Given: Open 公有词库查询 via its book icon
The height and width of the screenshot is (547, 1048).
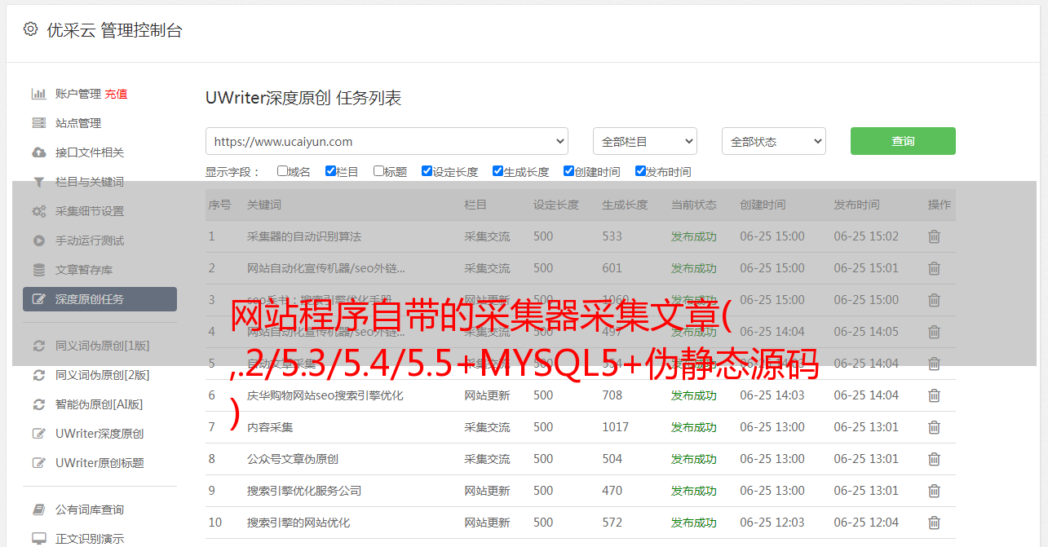Looking at the screenshot, I should click(38, 510).
